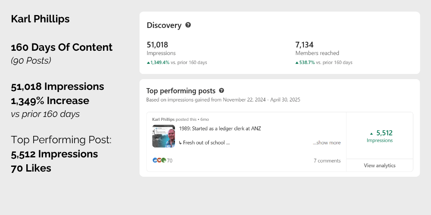The image size is (431, 215).
Task: Click the Top performing posts help icon
Action: pos(222,90)
